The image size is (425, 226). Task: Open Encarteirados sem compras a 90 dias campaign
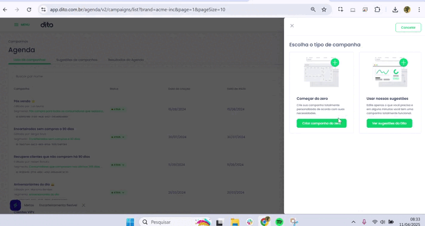tap(44, 129)
